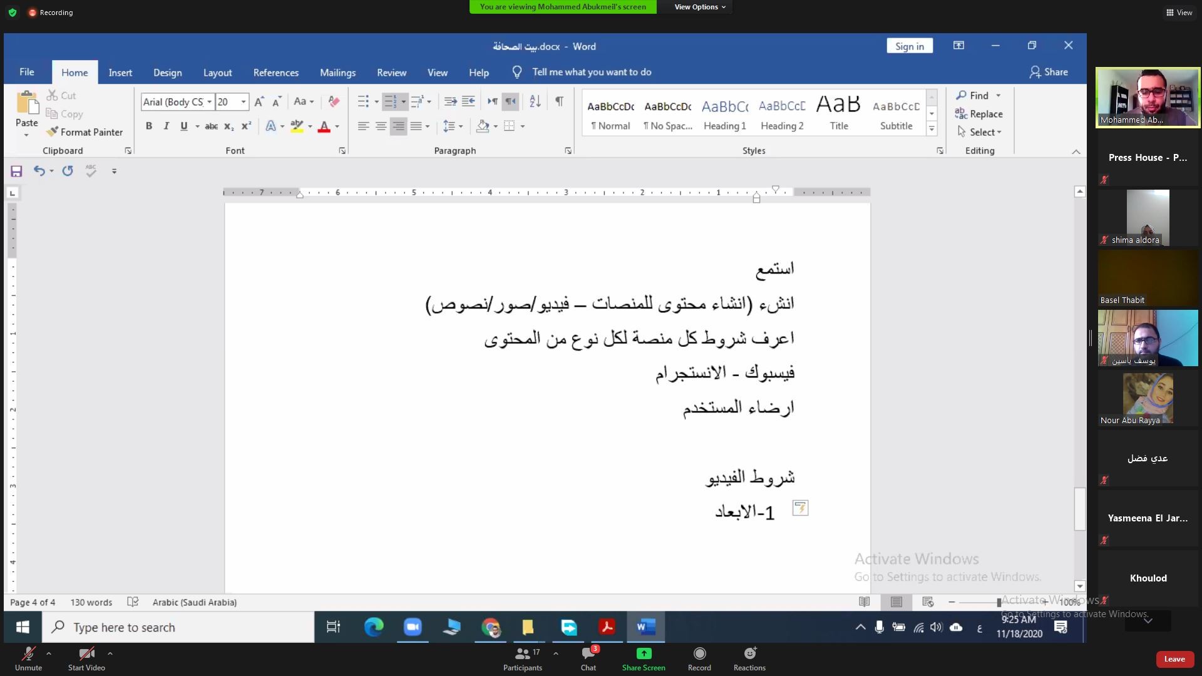
Task: Open Zoom Reactions emoji icon
Action: 749,654
